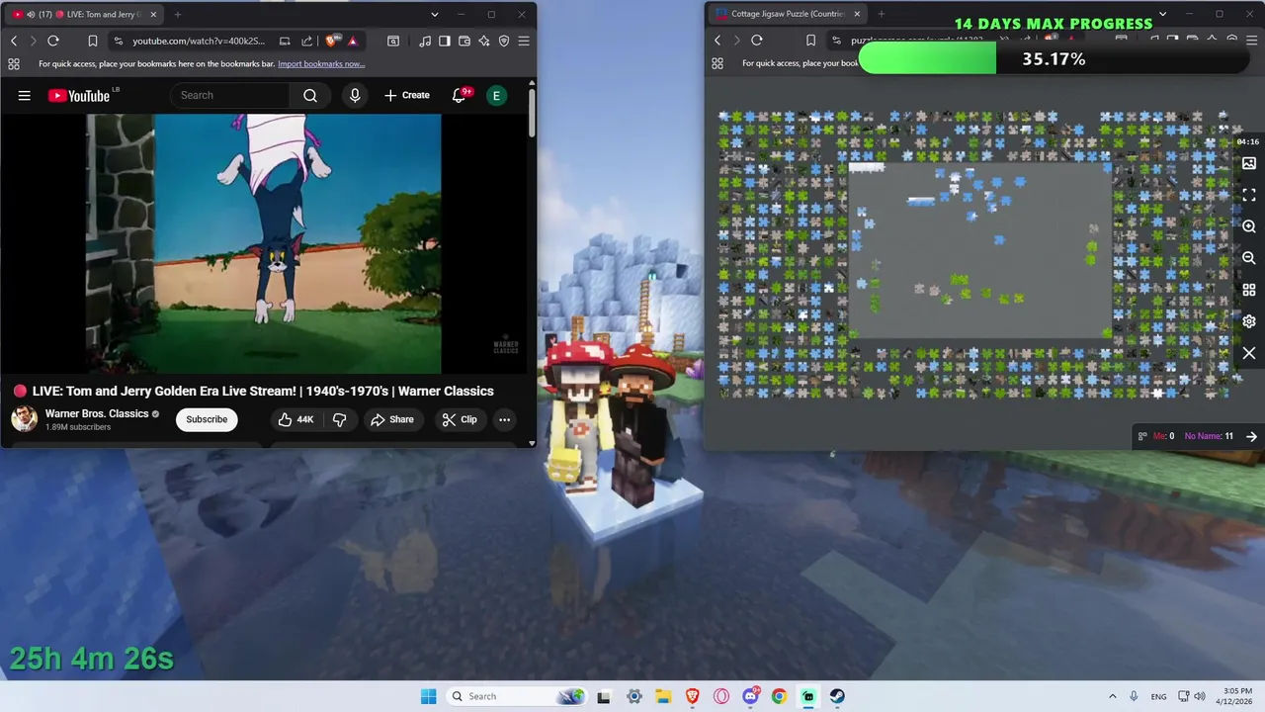Open YouTube notifications bell
Screen dimensions: 1265x712
(x=460, y=95)
